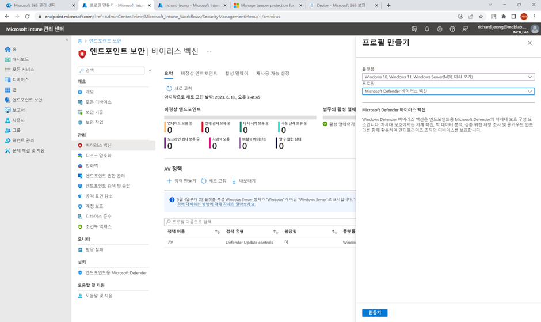Click the share icon in the address bar
541x322 pixels.
471,17
